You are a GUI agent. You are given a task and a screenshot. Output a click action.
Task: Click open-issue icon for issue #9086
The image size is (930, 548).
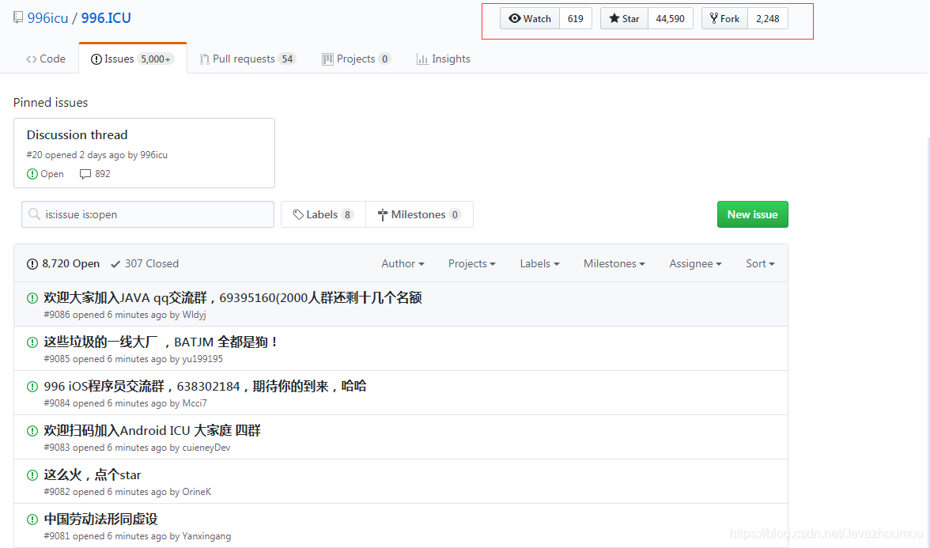[x=32, y=297]
